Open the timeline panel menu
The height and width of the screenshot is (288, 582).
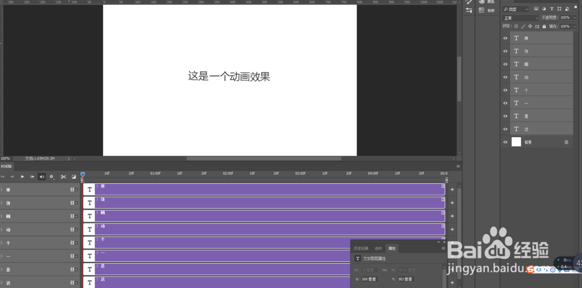pos(459,166)
